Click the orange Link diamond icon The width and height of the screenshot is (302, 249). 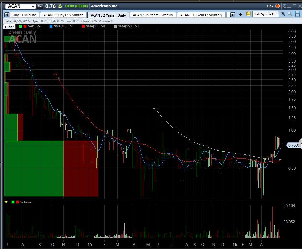(x=278, y=6)
